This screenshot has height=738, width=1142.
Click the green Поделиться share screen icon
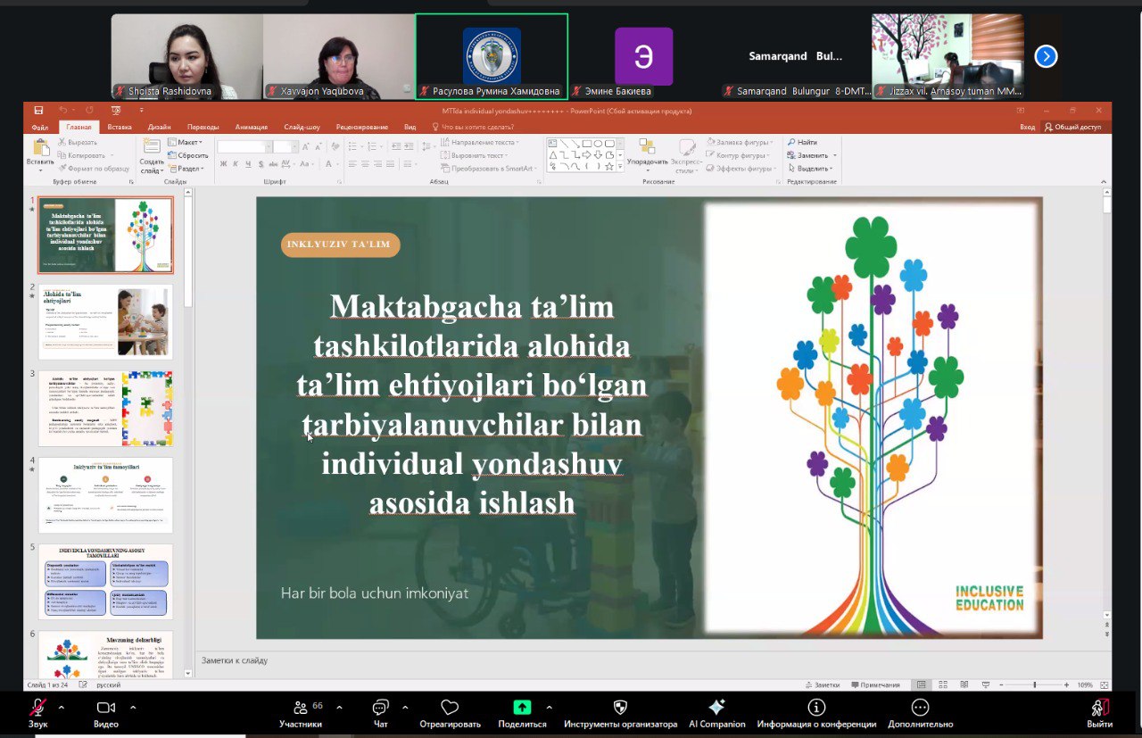pos(522,708)
